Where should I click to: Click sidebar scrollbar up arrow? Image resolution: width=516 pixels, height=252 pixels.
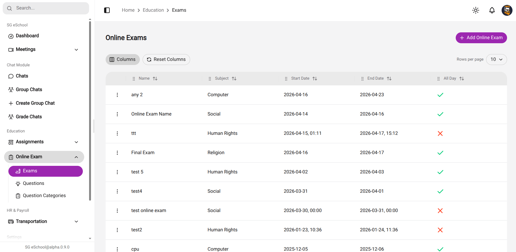(90, 20)
